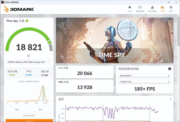Click the Save button below the score chart
Image resolution: width=180 pixels, height=122 pixels.
40,110
